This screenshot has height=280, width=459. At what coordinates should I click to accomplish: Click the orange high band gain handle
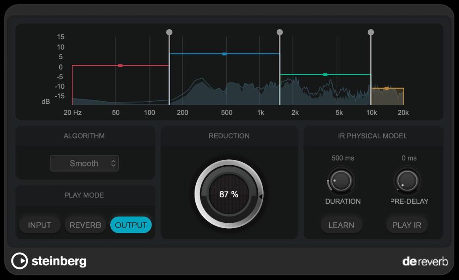[x=387, y=88]
